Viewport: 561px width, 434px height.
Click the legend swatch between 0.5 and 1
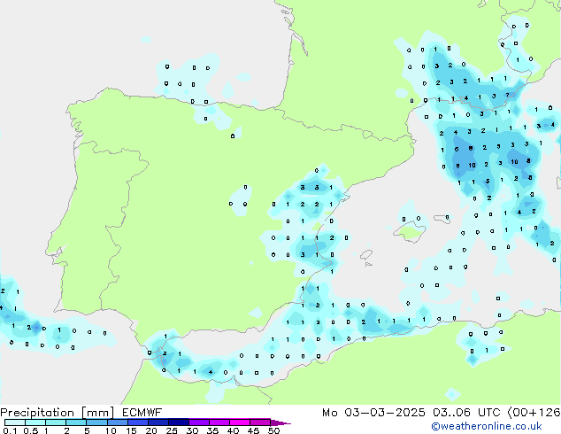(35, 422)
